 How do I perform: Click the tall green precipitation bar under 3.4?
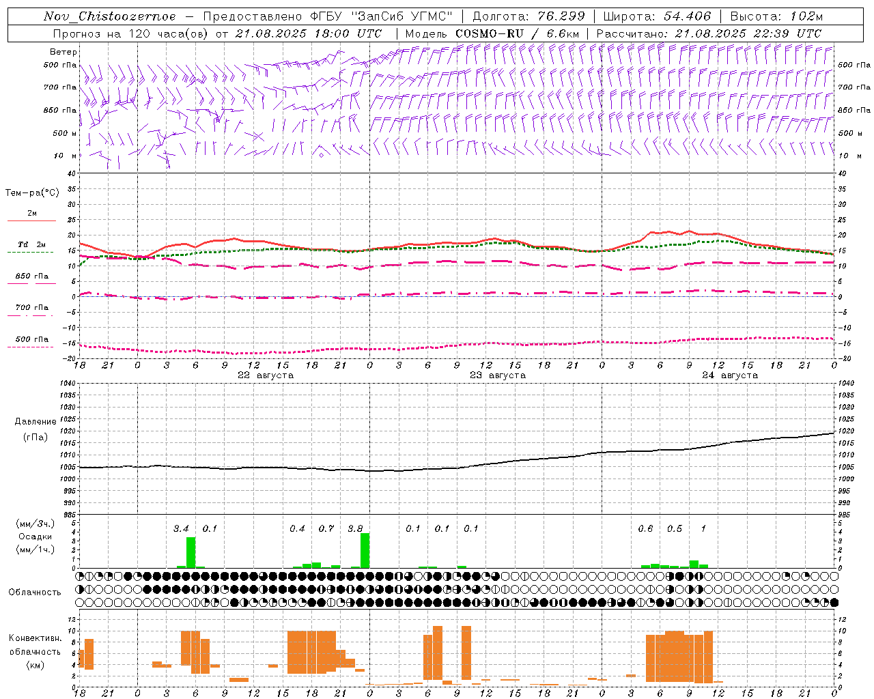(x=191, y=552)
